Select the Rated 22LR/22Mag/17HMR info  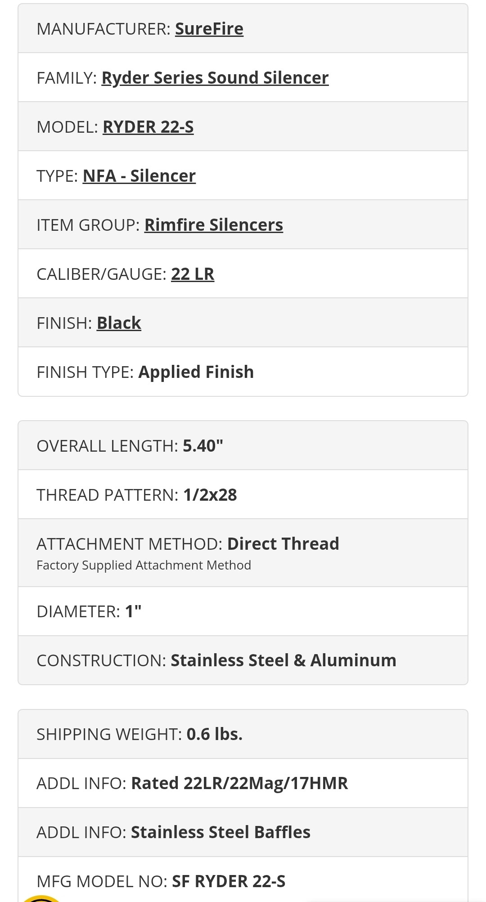pos(239,783)
